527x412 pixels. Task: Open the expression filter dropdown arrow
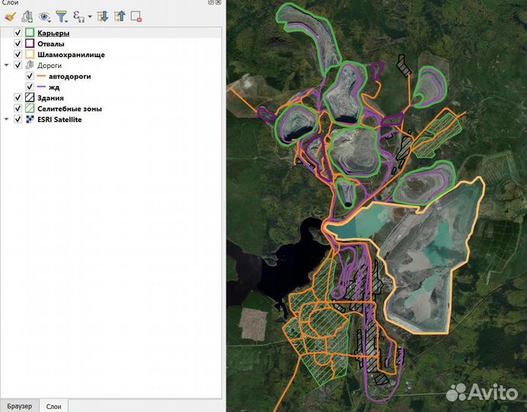[x=90, y=17]
